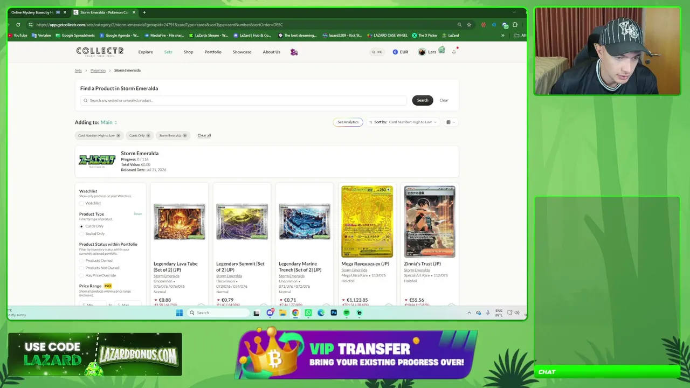Viewport: 690px width, 388px height.
Task: Bookmark this page with the star icon
Action: pyautogui.click(x=469, y=25)
